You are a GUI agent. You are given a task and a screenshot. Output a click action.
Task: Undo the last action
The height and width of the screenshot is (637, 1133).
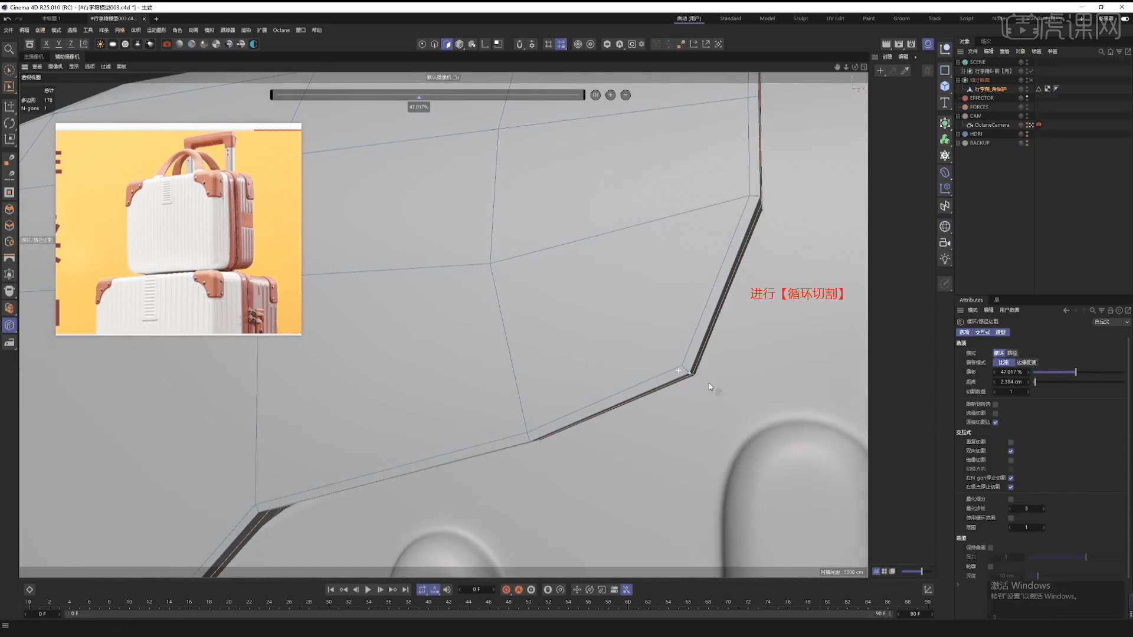coord(7,19)
